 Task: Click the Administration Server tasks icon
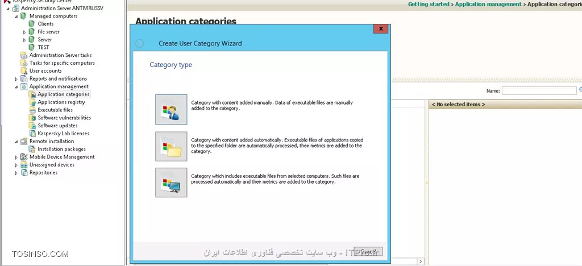pyautogui.click(x=24, y=55)
